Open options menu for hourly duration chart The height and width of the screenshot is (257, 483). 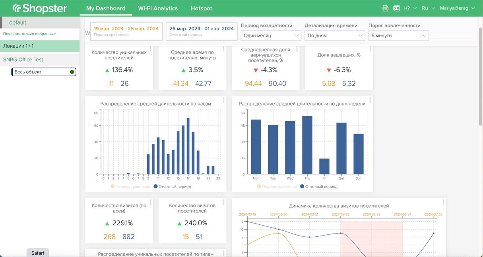(x=224, y=100)
